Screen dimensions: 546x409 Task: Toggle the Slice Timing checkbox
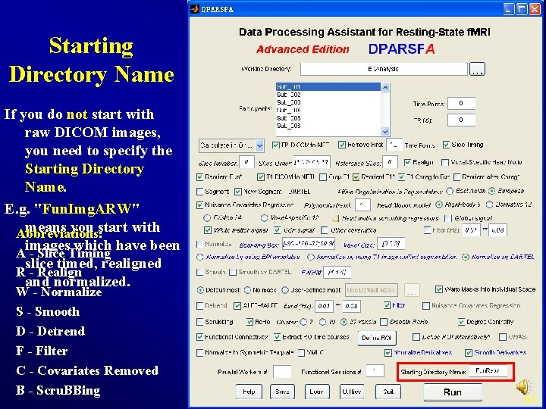446,145
